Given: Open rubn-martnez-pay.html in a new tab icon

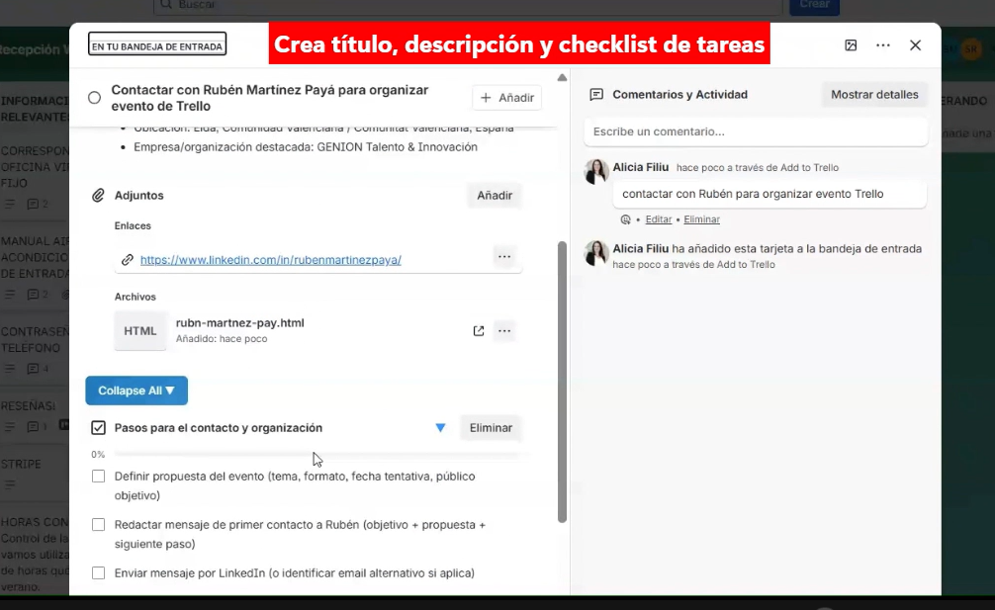Looking at the screenshot, I should [x=479, y=331].
